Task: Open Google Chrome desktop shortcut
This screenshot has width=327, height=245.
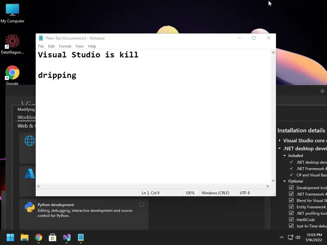Action: [12, 75]
